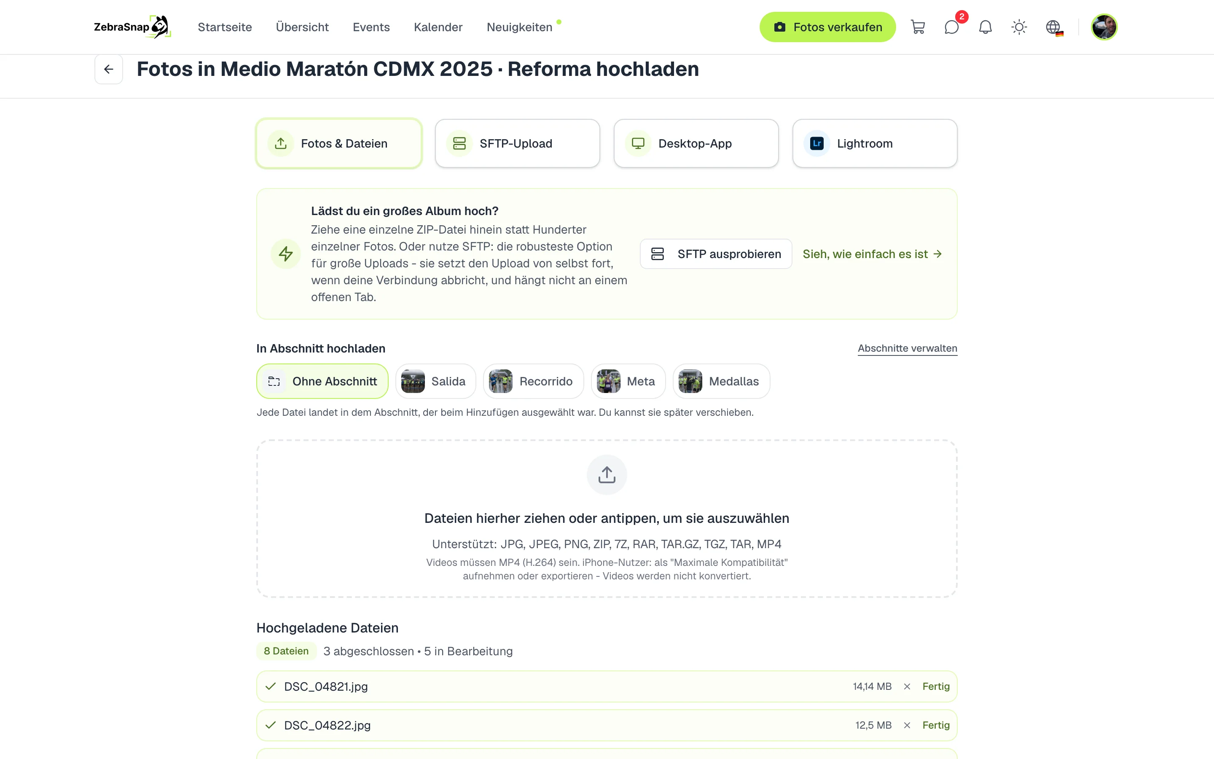
Task: Open the Events nav item
Action: [x=371, y=27]
